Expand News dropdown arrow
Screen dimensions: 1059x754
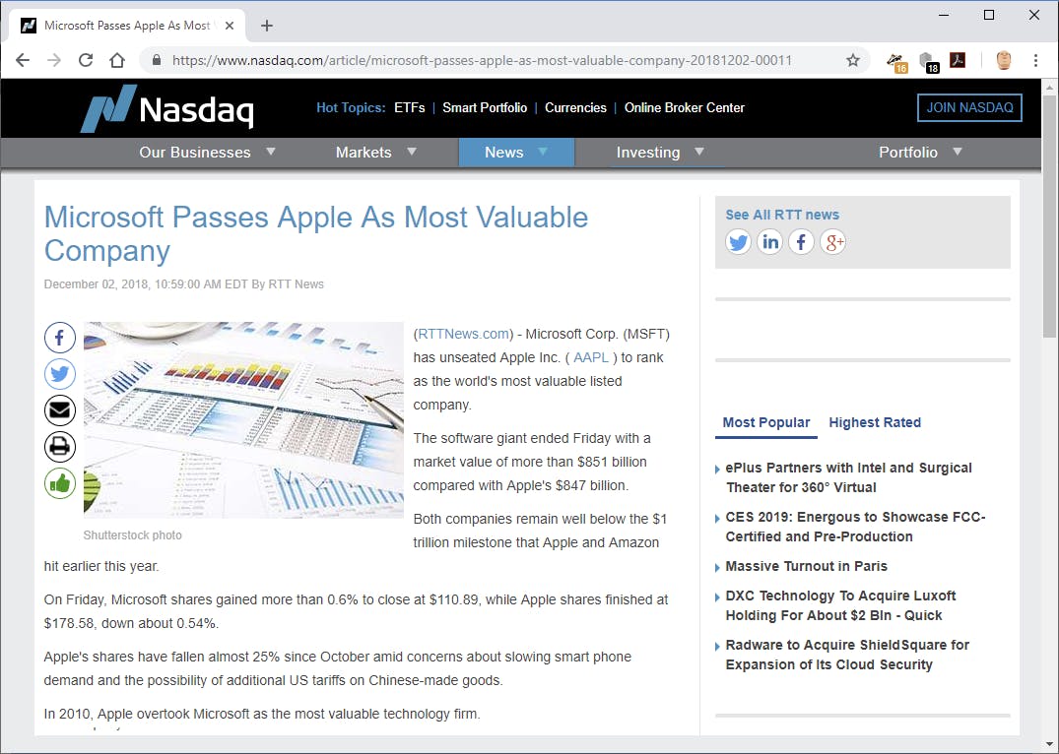[x=543, y=152]
